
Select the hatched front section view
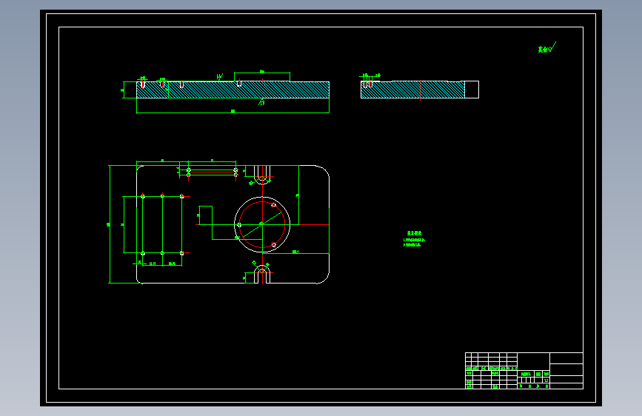pyautogui.click(x=233, y=90)
